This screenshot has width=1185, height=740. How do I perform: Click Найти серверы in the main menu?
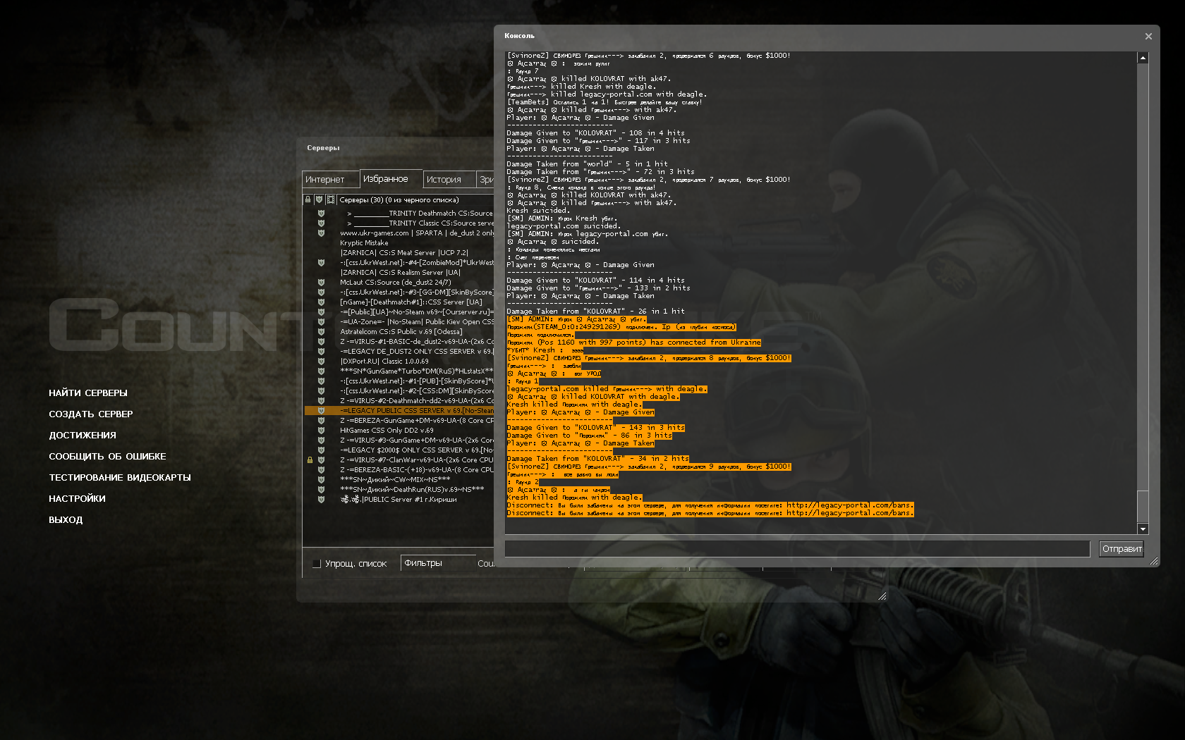coord(88,393)
